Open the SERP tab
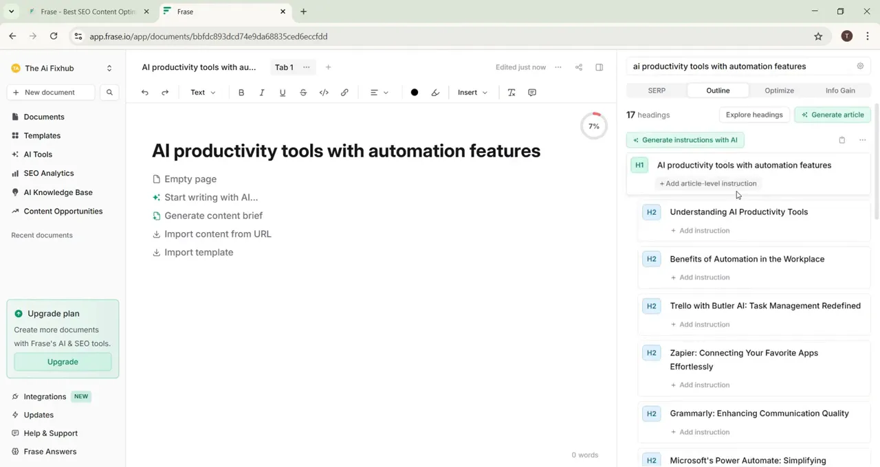 (x=657, y=91)
